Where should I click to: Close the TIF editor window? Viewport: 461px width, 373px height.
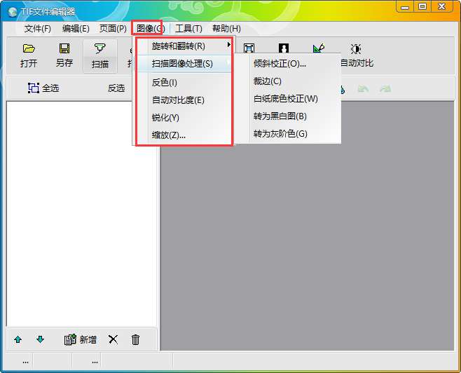tap(441, 6)
